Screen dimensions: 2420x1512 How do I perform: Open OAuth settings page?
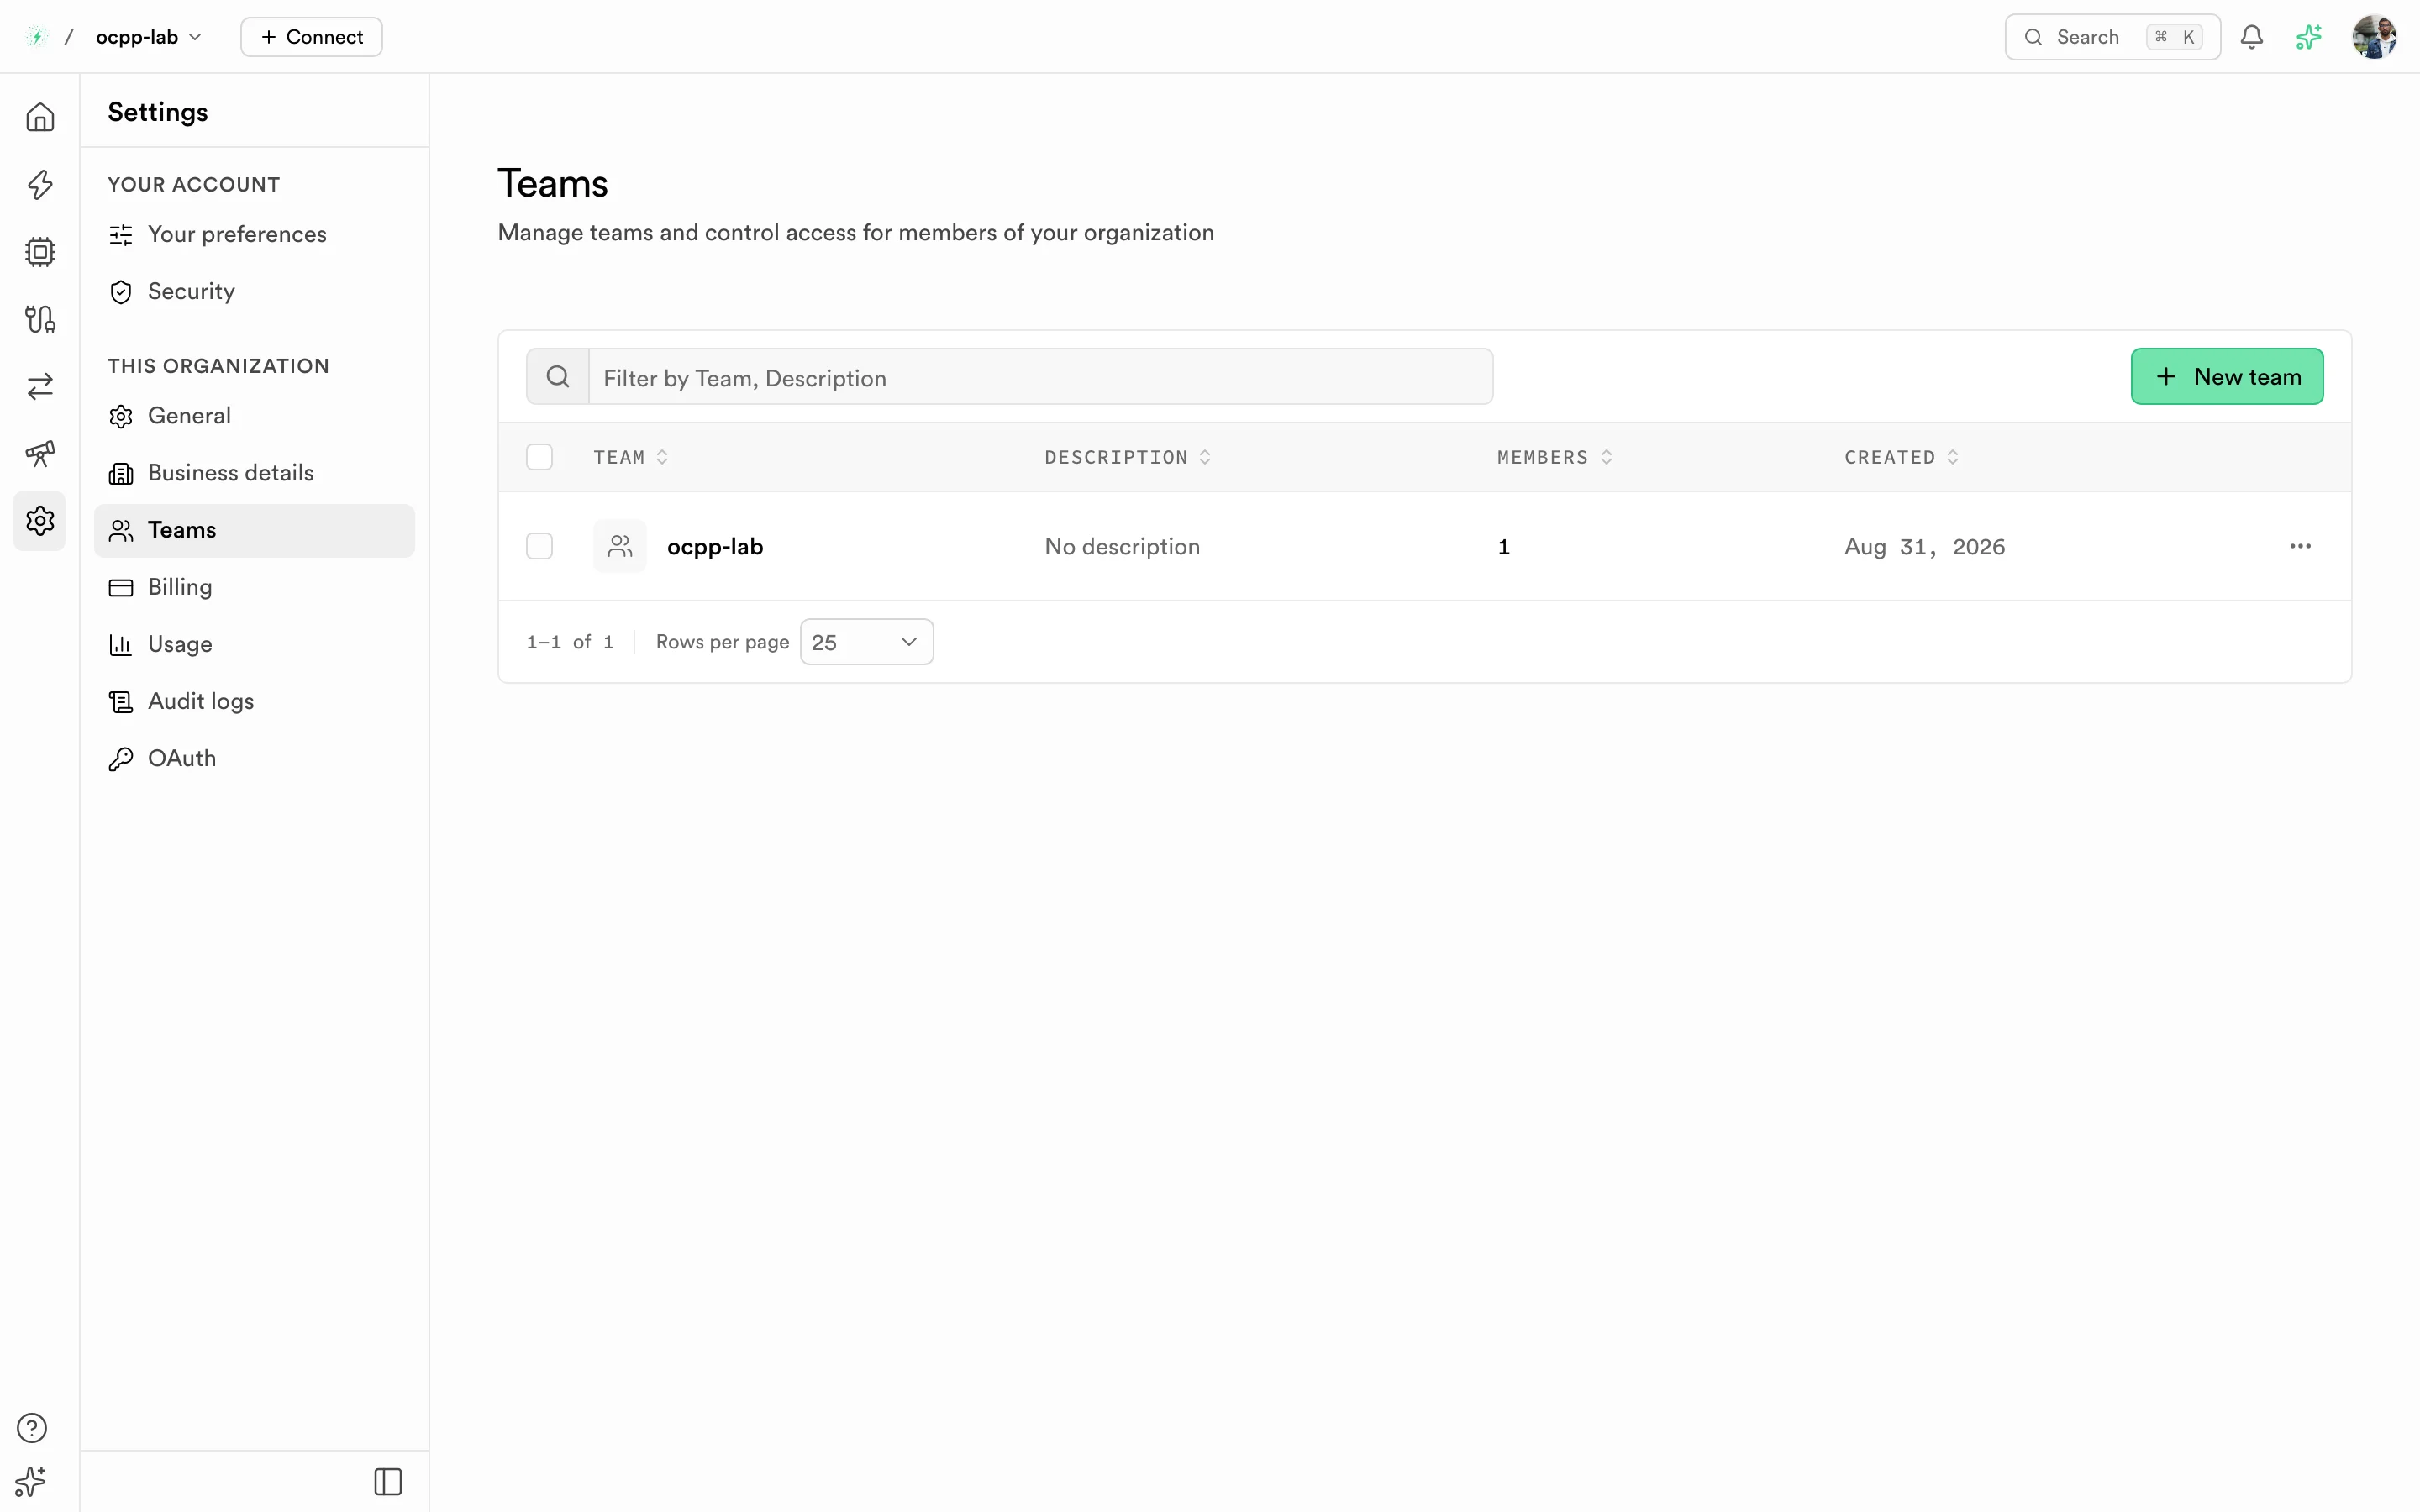click(254, 758)
